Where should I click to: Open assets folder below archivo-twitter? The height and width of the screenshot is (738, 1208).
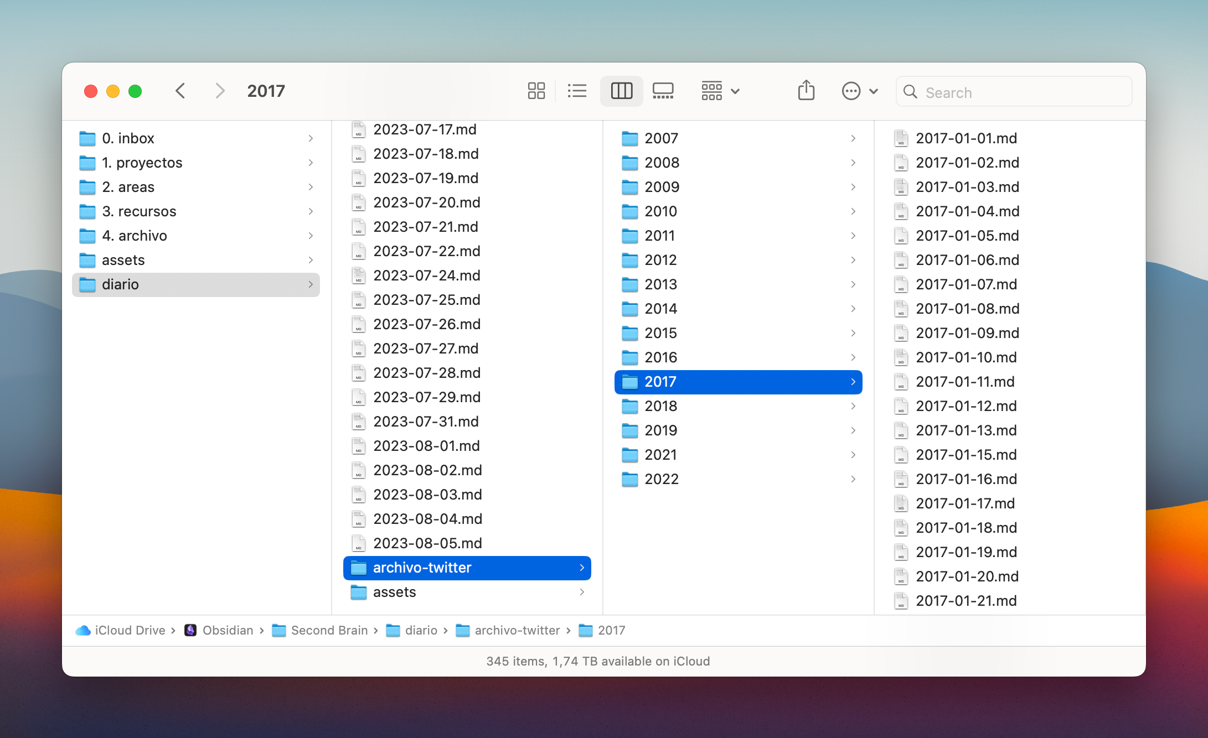(394, 592)
